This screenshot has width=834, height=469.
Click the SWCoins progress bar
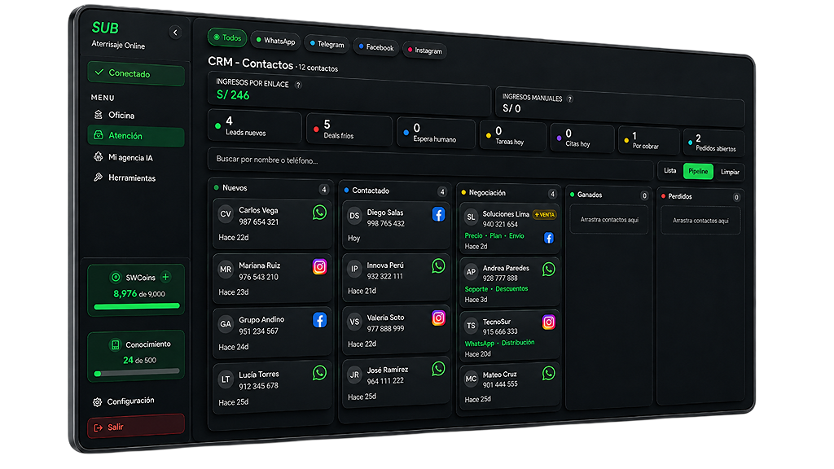[x=137, y=306]
